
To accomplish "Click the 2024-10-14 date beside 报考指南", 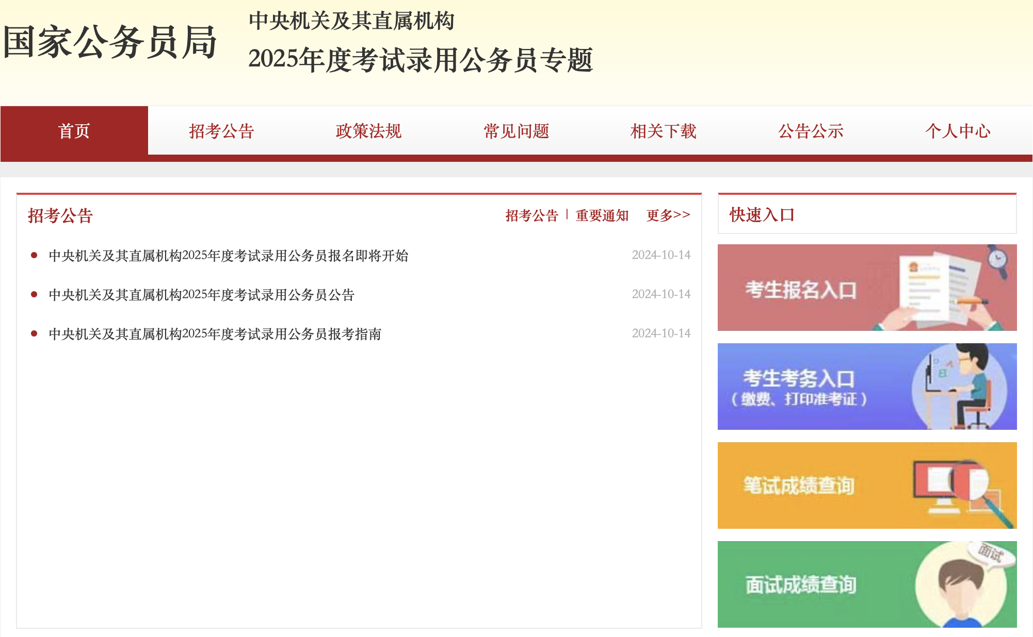I will (x=661, y=333).
